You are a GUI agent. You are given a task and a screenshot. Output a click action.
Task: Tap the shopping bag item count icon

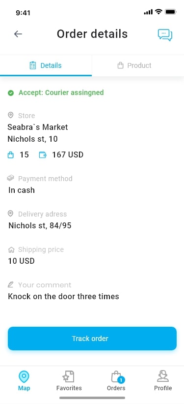[10, 155]
